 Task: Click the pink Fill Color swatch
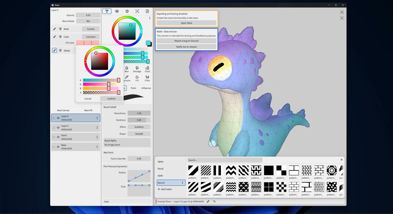pos(88,43)
